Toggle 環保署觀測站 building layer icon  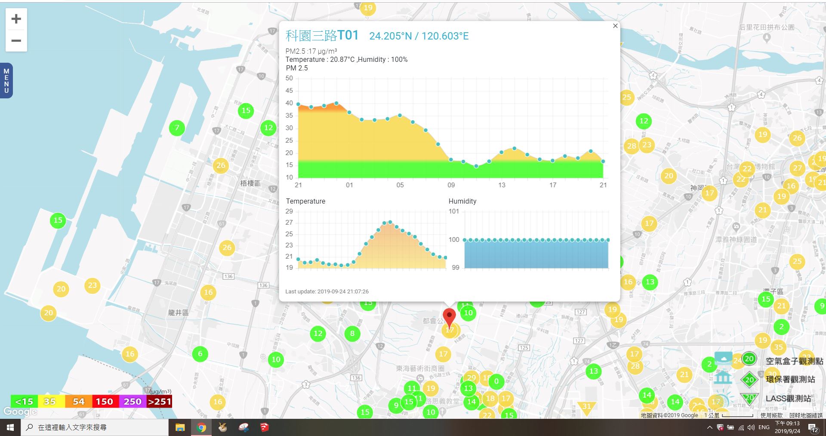coord(723,378)
